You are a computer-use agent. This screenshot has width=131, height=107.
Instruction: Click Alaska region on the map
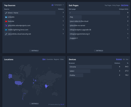tap(10, 76)
